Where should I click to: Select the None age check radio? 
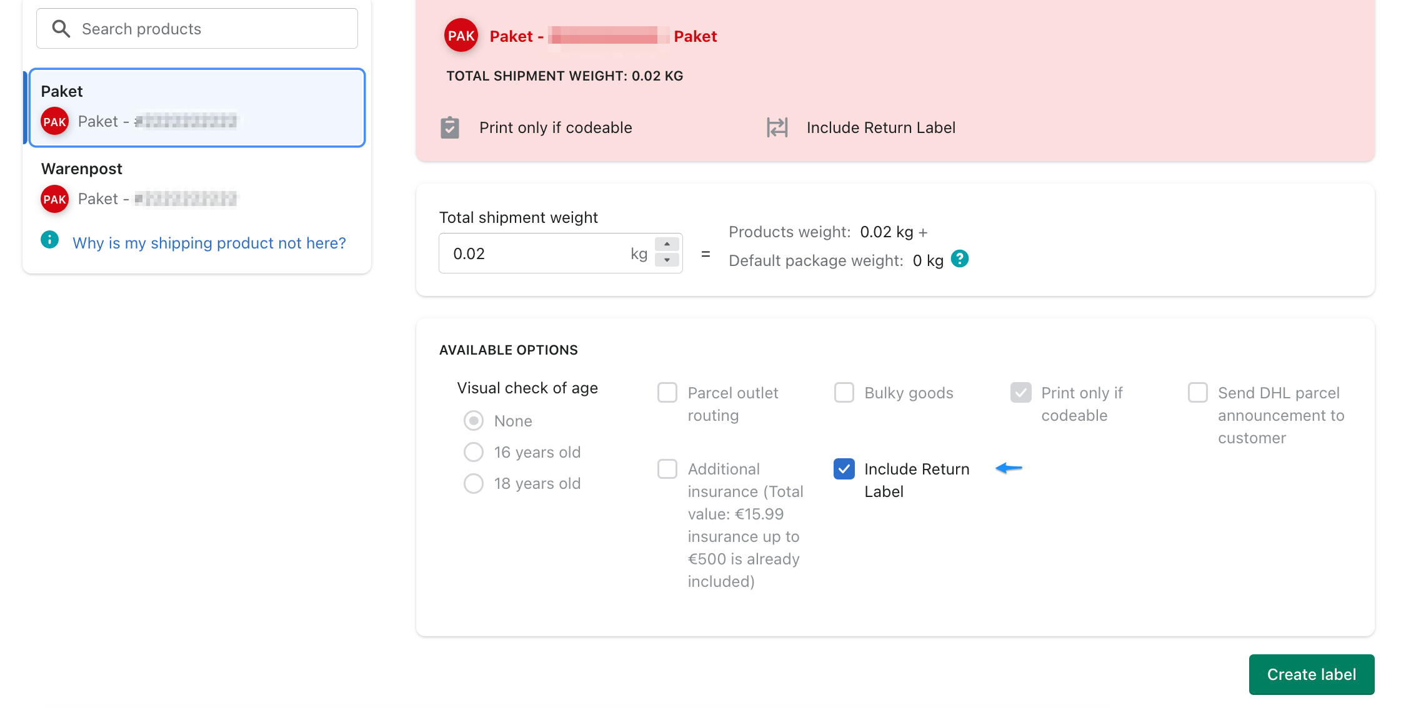474,421
